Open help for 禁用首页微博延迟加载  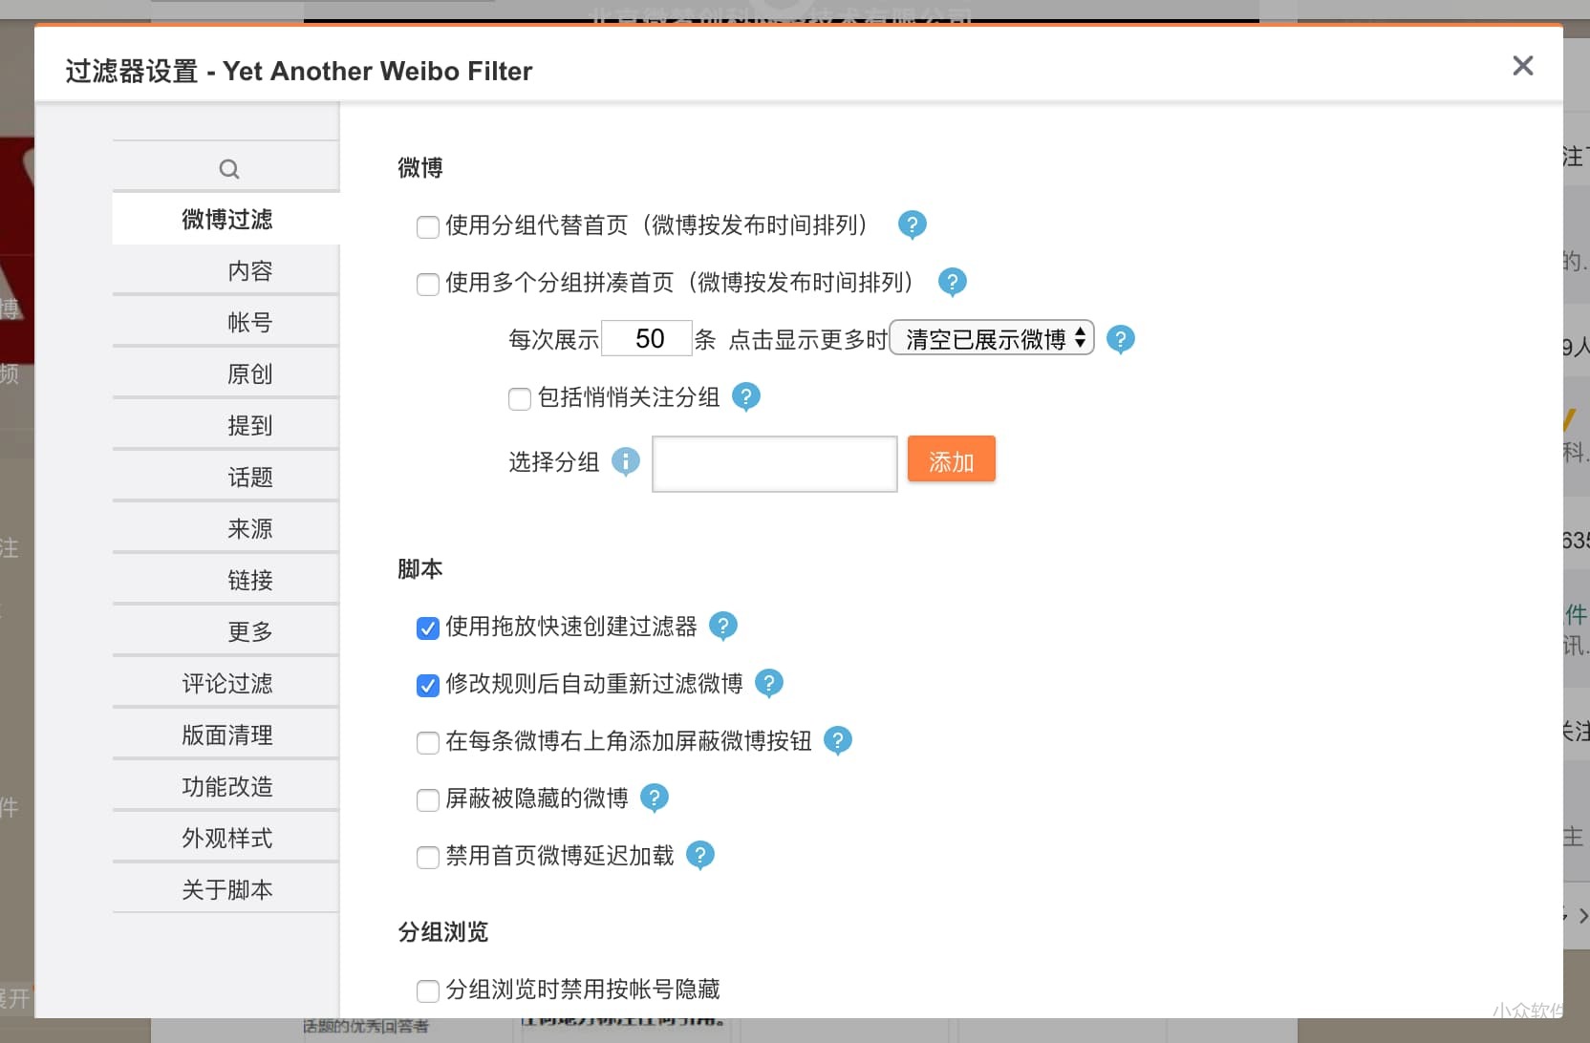[x=701, y=856]
